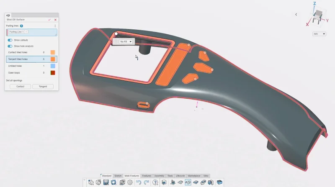Click the Update refresh icon in toolbar
This screenshot has height=187, width=335.
pos(113,182)
